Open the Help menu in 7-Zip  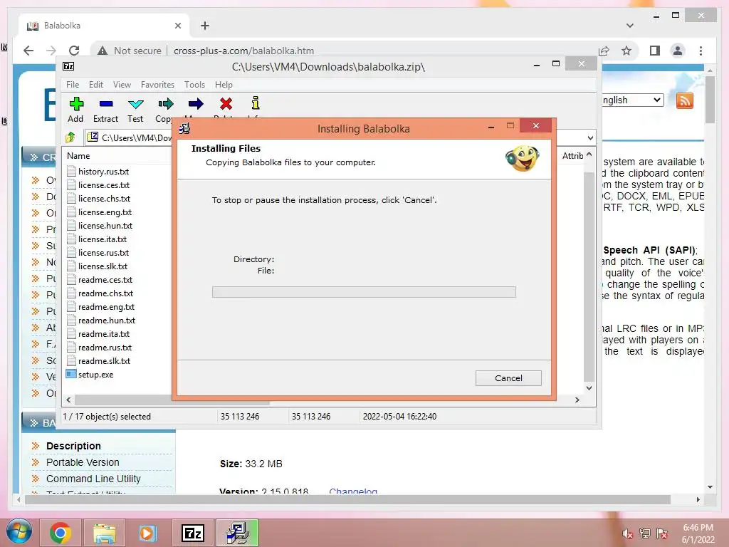[x=224, y=85]
